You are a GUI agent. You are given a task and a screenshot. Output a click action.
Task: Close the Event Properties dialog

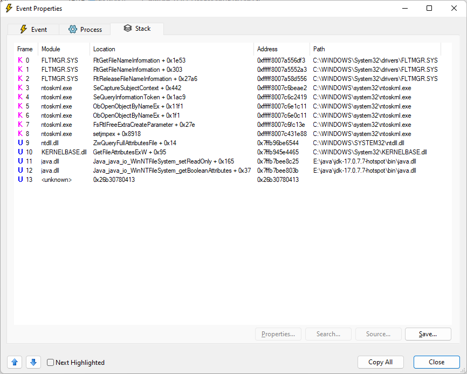(x=436, y=362)
